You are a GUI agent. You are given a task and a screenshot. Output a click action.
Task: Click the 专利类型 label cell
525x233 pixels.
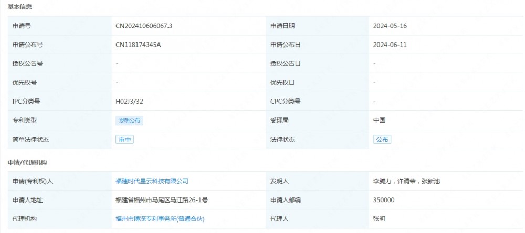[60, 120]
